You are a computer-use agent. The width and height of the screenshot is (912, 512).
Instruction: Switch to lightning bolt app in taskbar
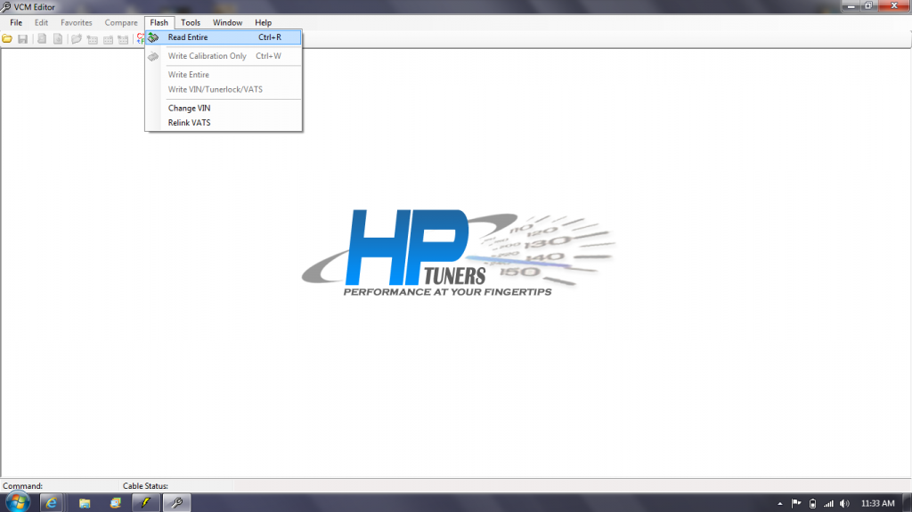pyautogui.click(x=145, y=503)
